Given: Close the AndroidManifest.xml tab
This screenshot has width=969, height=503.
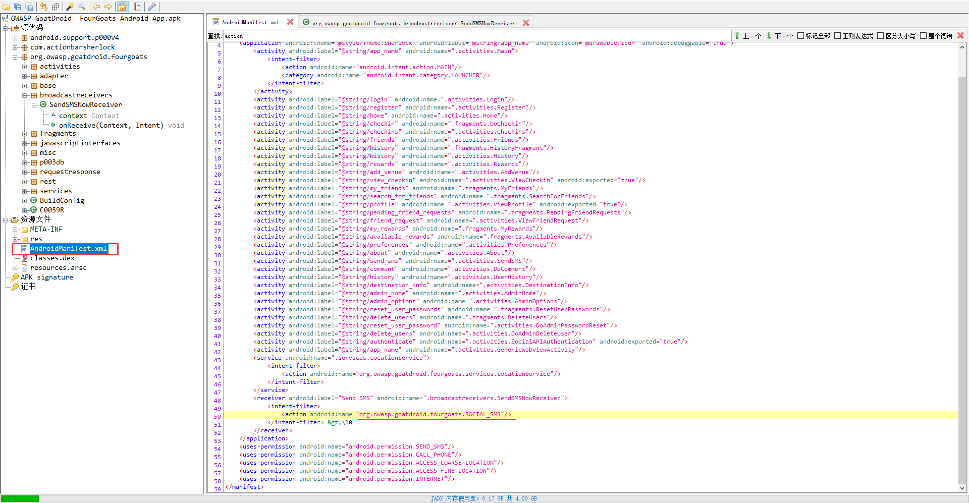Looking at the screenshot, I should coord(290,22).
